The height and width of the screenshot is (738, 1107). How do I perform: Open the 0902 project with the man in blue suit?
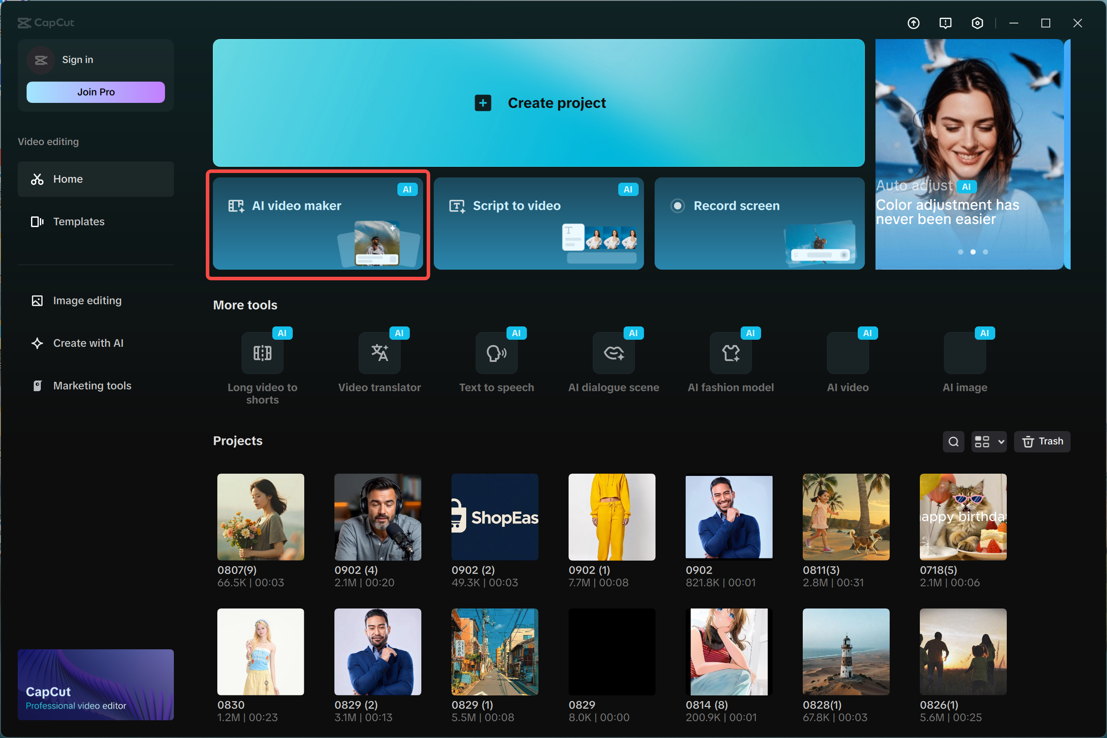(x=729, y=517)
